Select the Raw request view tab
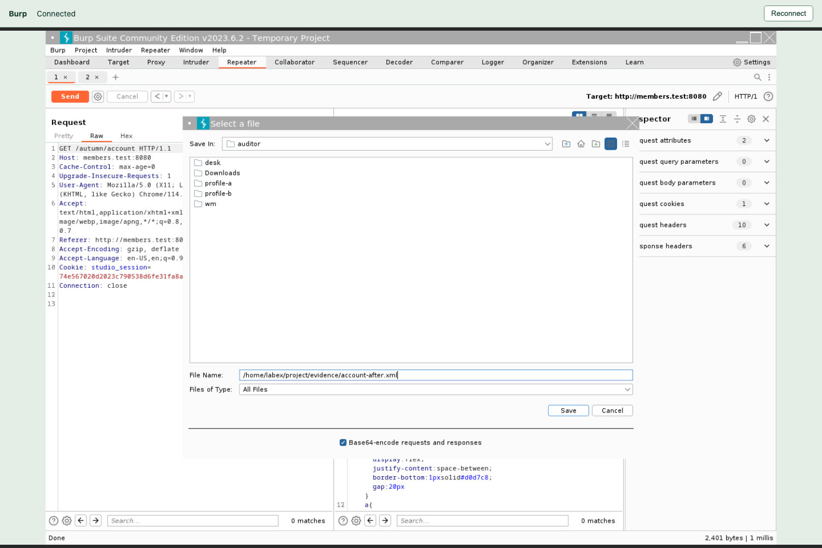 [x=96, y=136]
